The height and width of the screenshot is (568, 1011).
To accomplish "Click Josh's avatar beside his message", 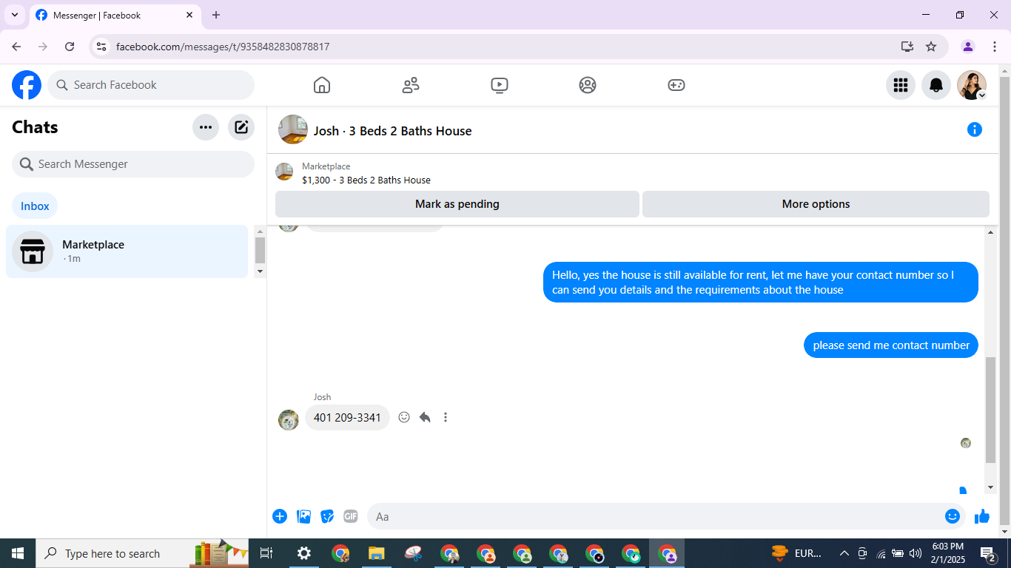I will (x=289, y=420).
